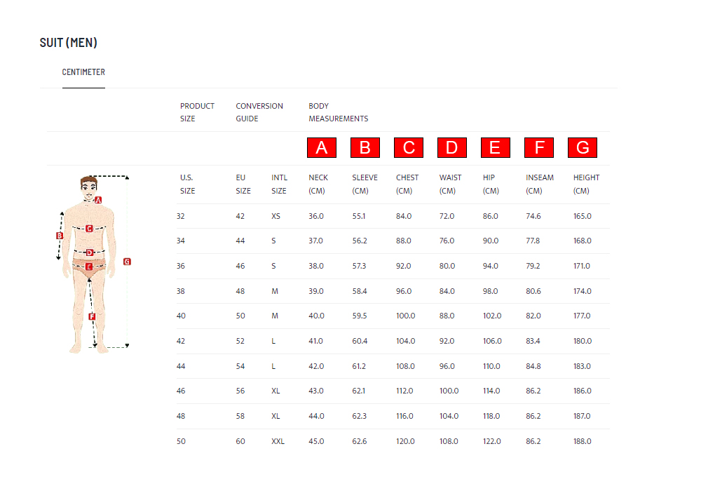Image resolution: width=701 pixels, height=491 pixels.
Task: Click the red D icon above Waist
Action: [451, 147]
